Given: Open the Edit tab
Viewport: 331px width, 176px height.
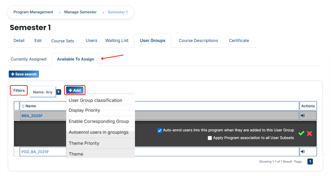Looking at the screenshot, I should point(38,41).
